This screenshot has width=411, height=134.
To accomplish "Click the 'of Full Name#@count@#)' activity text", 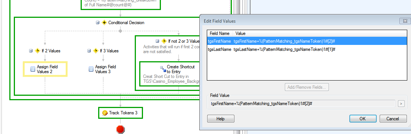I will click(x=108, y=5).
